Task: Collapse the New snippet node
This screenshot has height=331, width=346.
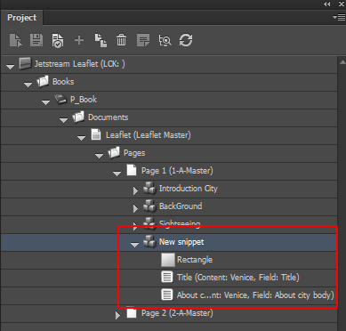Action: click(134, 245)
